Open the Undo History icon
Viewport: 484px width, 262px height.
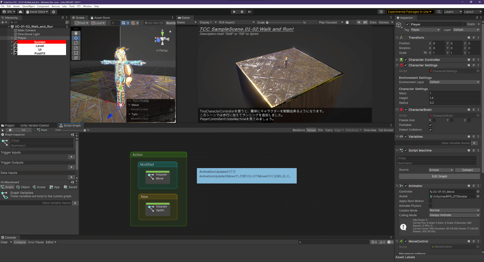click(381, 12)
